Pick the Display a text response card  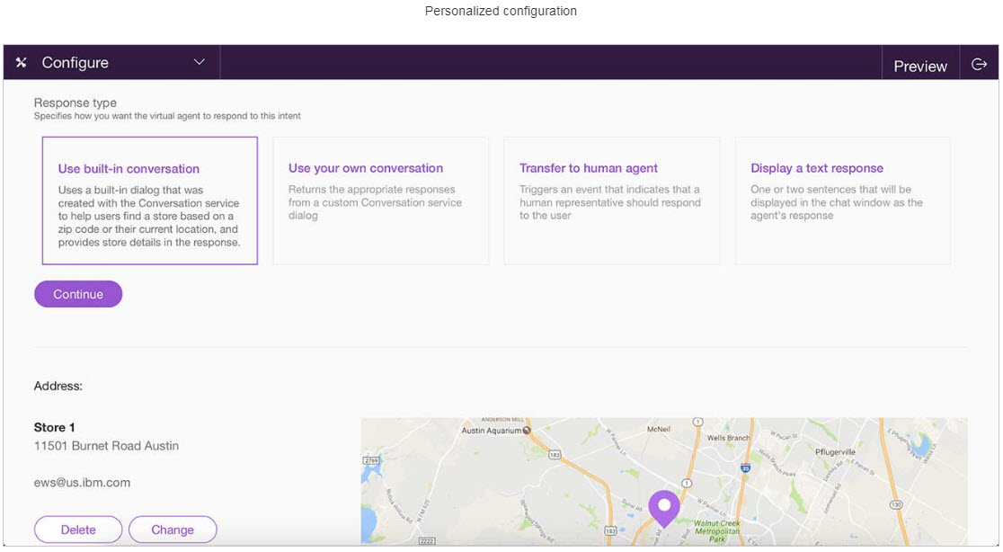(842, 200)
